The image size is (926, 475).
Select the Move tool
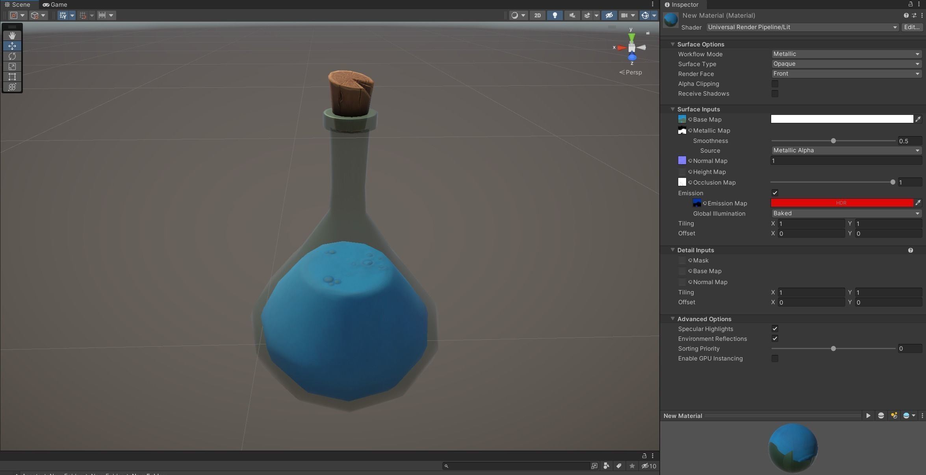[x=12, y=46]
